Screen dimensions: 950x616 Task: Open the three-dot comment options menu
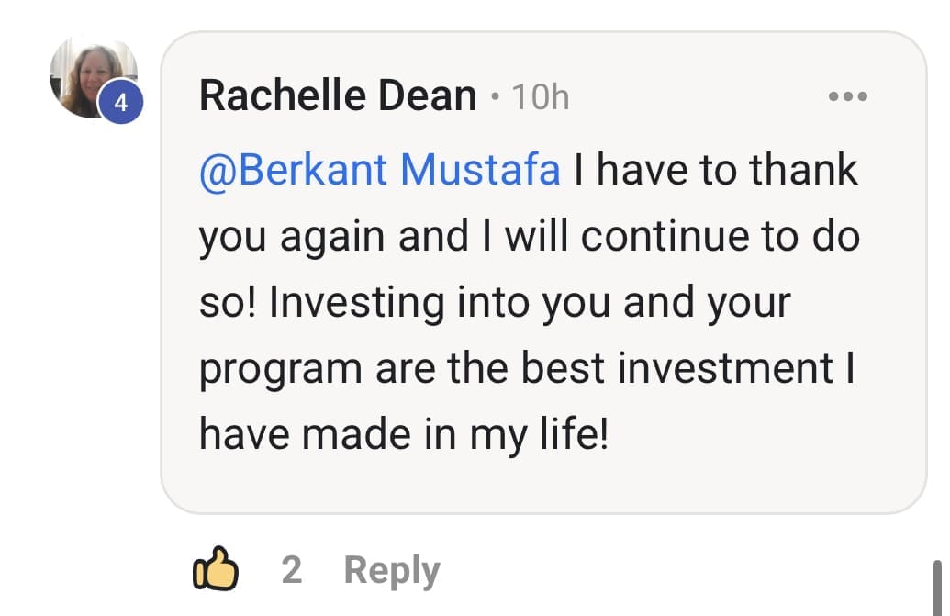tap(847, 96)
